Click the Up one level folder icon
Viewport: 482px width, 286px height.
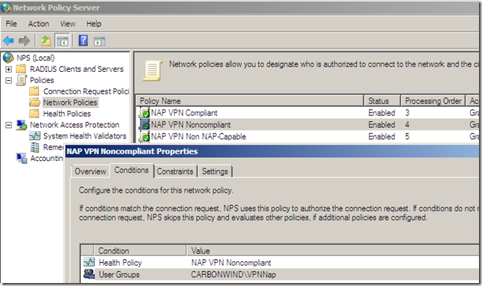click(46, 40)
